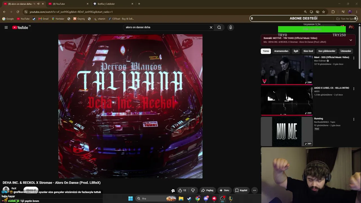361x203 pixels.
Task: Bookmark this page with the star icon
Action: (x=323, y=12)
